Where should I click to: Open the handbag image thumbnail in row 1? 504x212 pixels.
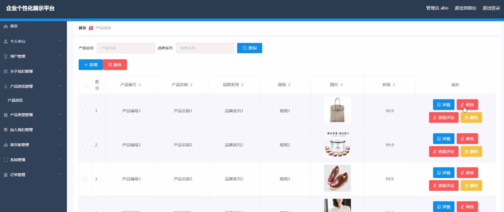pyautogui.click(x=337, y=110)
